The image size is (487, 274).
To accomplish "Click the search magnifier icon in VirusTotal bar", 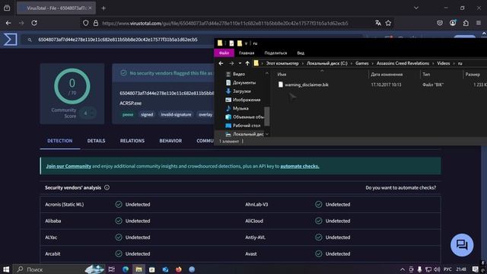I will 30,40.
